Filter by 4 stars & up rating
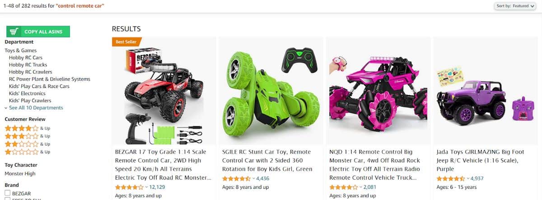 tap(27, 128)
